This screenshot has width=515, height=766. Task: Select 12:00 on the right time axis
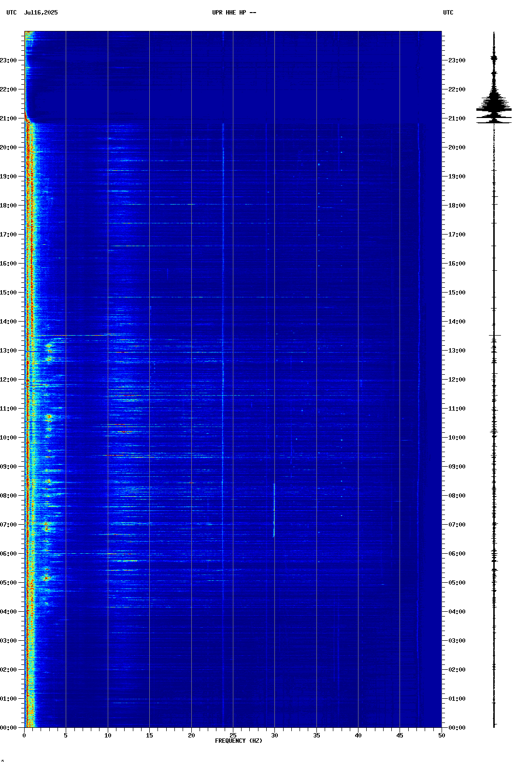[457, 380]
